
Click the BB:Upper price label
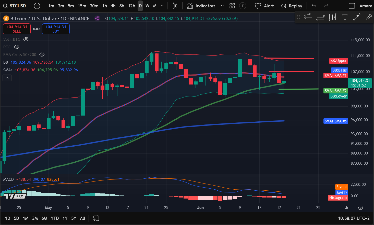tap(338, 61)
